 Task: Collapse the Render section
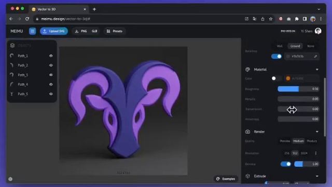(x=317, y=131)
